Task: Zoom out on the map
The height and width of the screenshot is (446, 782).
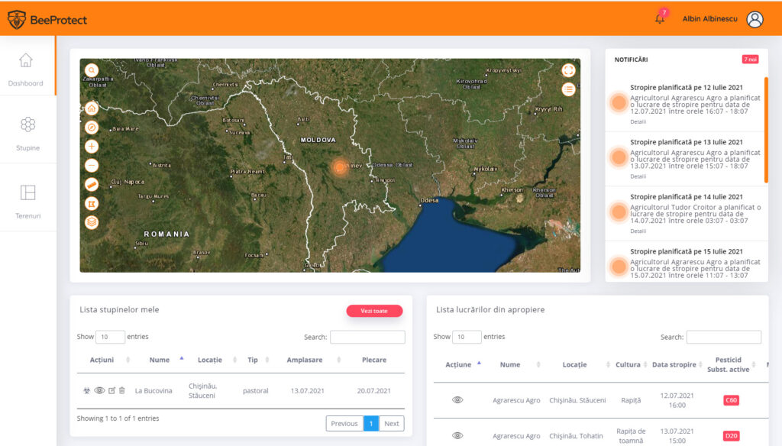Action: [x=92, y=165]
